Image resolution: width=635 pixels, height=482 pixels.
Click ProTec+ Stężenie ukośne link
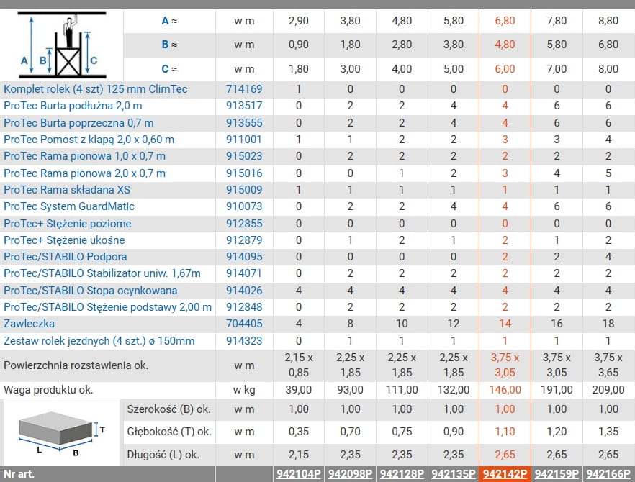tap(64, 240)
